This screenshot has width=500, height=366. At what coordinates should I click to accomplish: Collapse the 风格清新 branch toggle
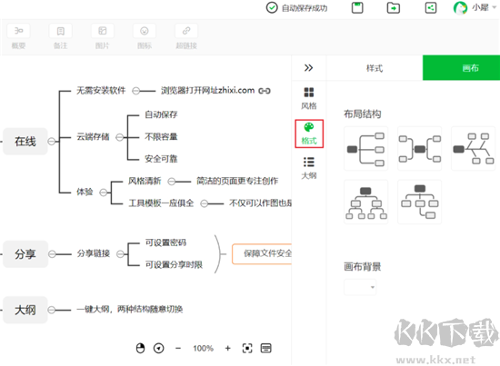click(x=172, y=182)
